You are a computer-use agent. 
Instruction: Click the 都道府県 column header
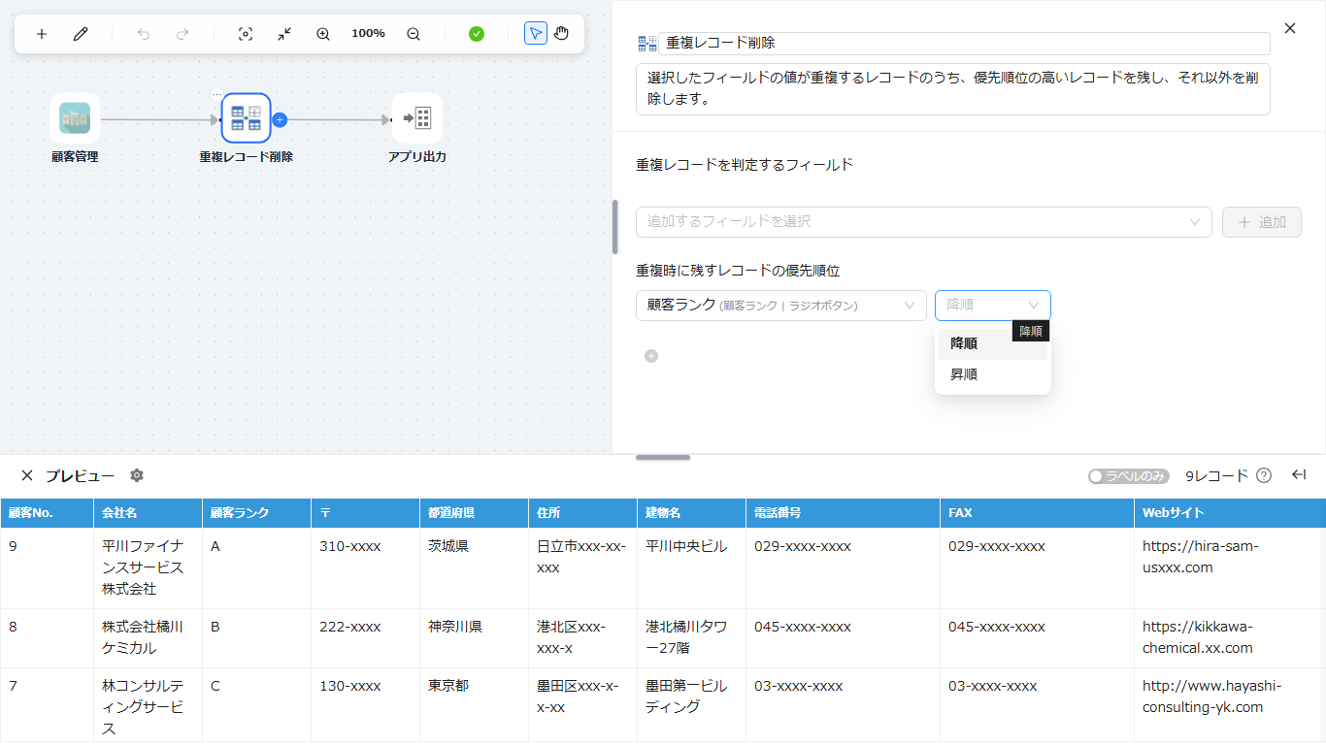coord(474,513)
